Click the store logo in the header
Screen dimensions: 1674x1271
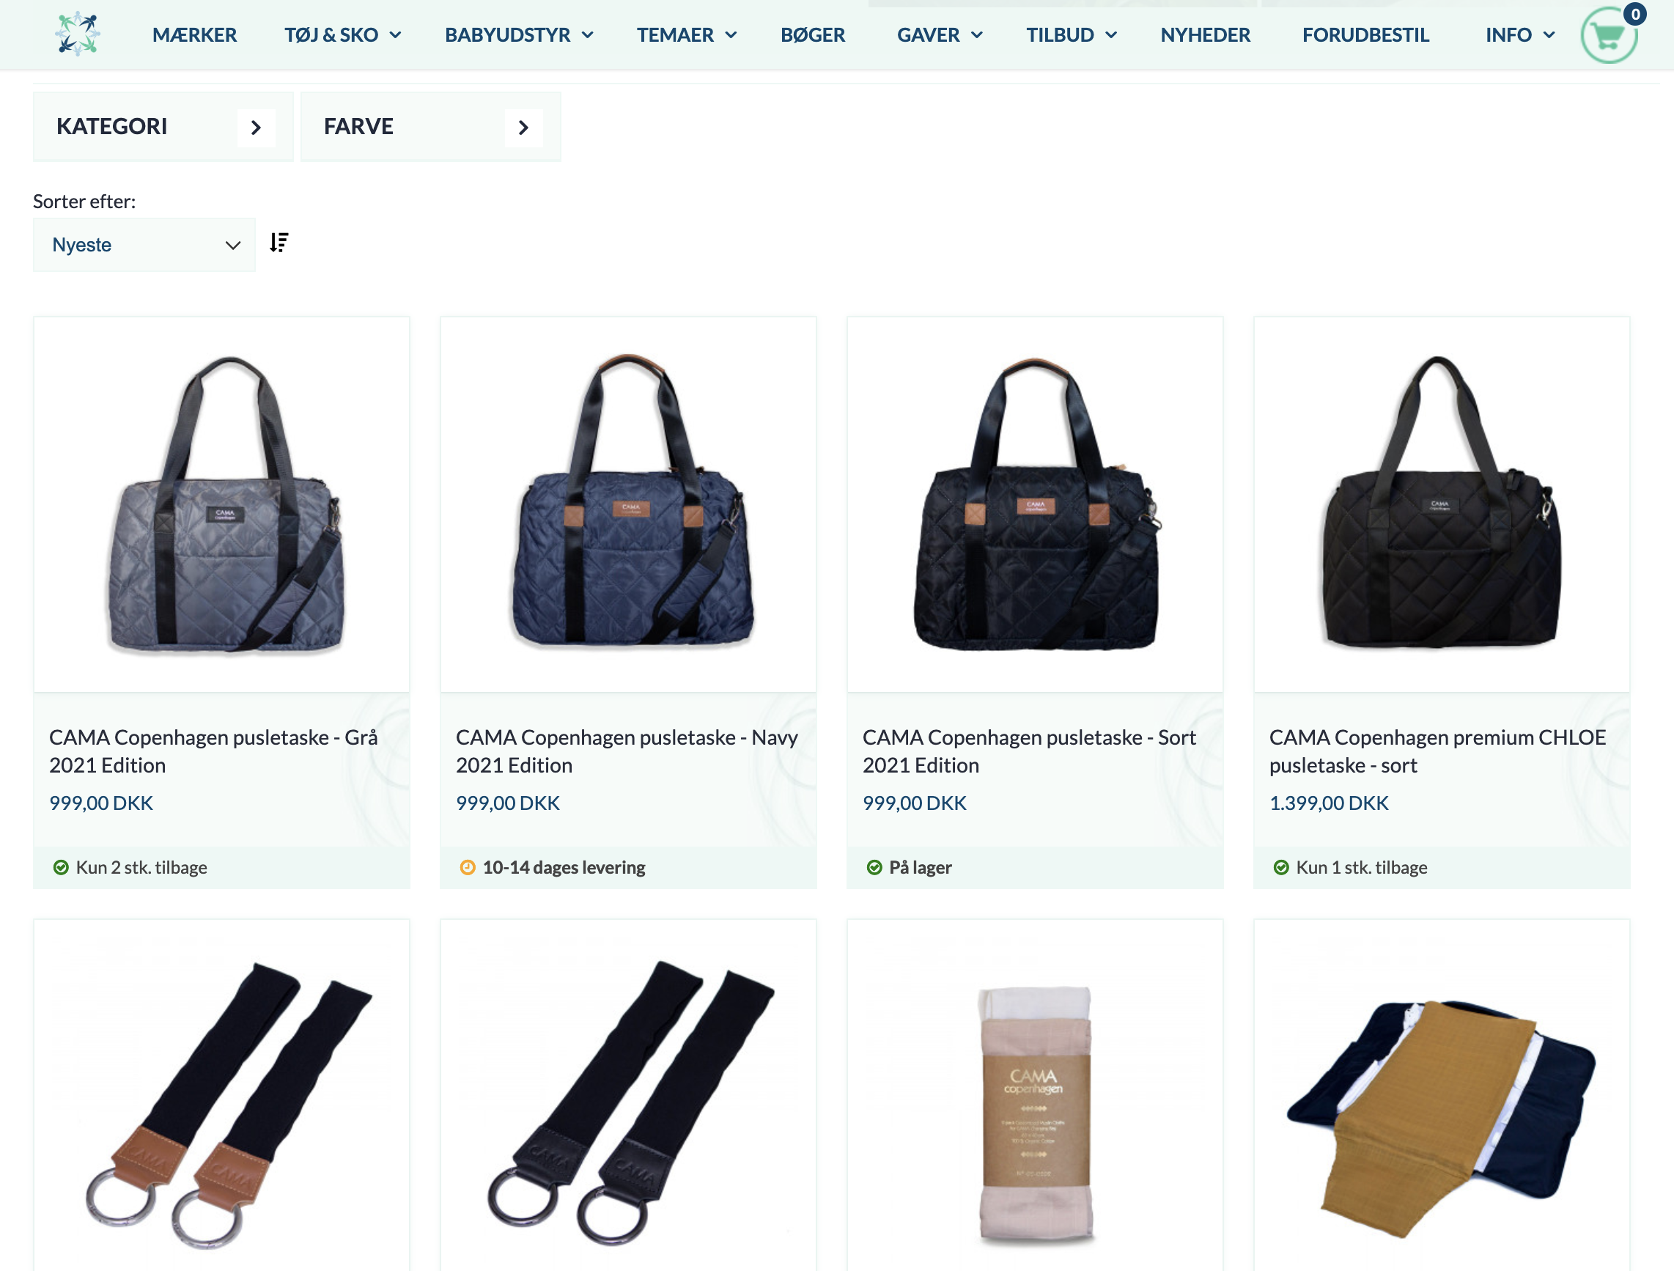click(x=77, y=34)
